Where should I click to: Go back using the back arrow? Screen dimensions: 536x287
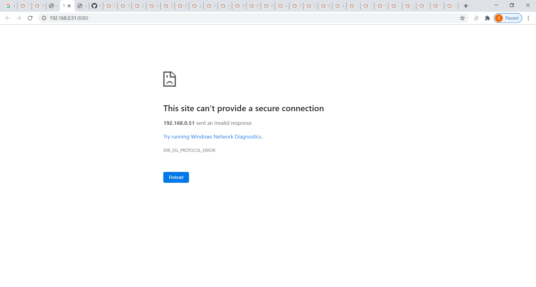click(x=8, y=18)
